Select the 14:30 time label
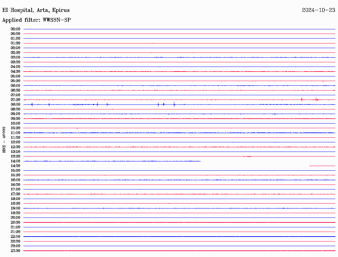Viewport: 338px width, 257px height. pyautogui.click(x=16, y=166)
